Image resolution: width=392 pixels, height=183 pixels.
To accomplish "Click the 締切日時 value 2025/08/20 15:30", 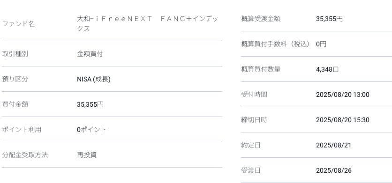I will pyautogui.click(x=342, y=120).
